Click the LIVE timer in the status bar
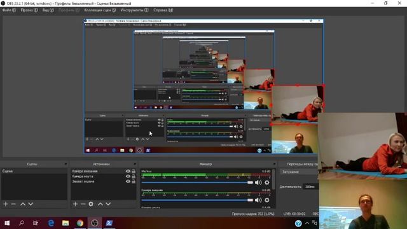 point(294,214)
